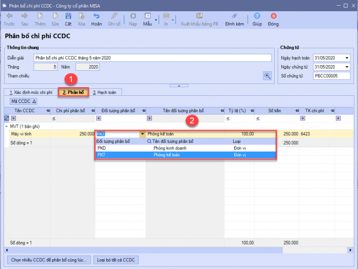358x269 pixels.
Task: Click Chọn nhiều CCDC để phân bổ button
Action: [49, 260]
